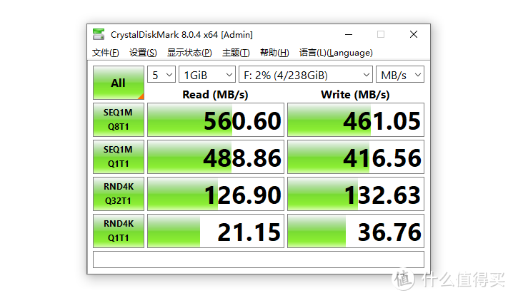Open the 文件(F) menu
The height and width of the screenshot is (298, 513).
point(105,53)
